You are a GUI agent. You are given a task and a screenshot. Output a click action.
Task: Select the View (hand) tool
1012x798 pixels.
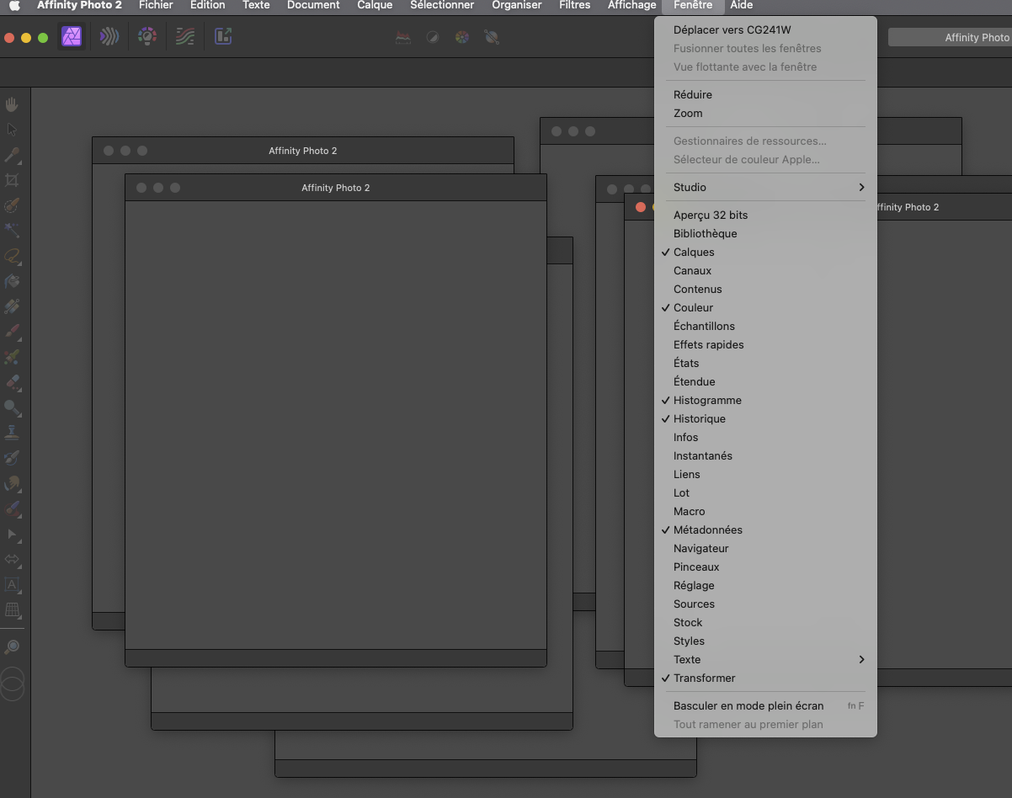(12, 104)
